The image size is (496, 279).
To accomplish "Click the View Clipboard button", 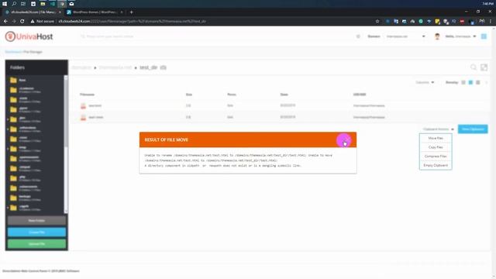I will pos(473,129).
